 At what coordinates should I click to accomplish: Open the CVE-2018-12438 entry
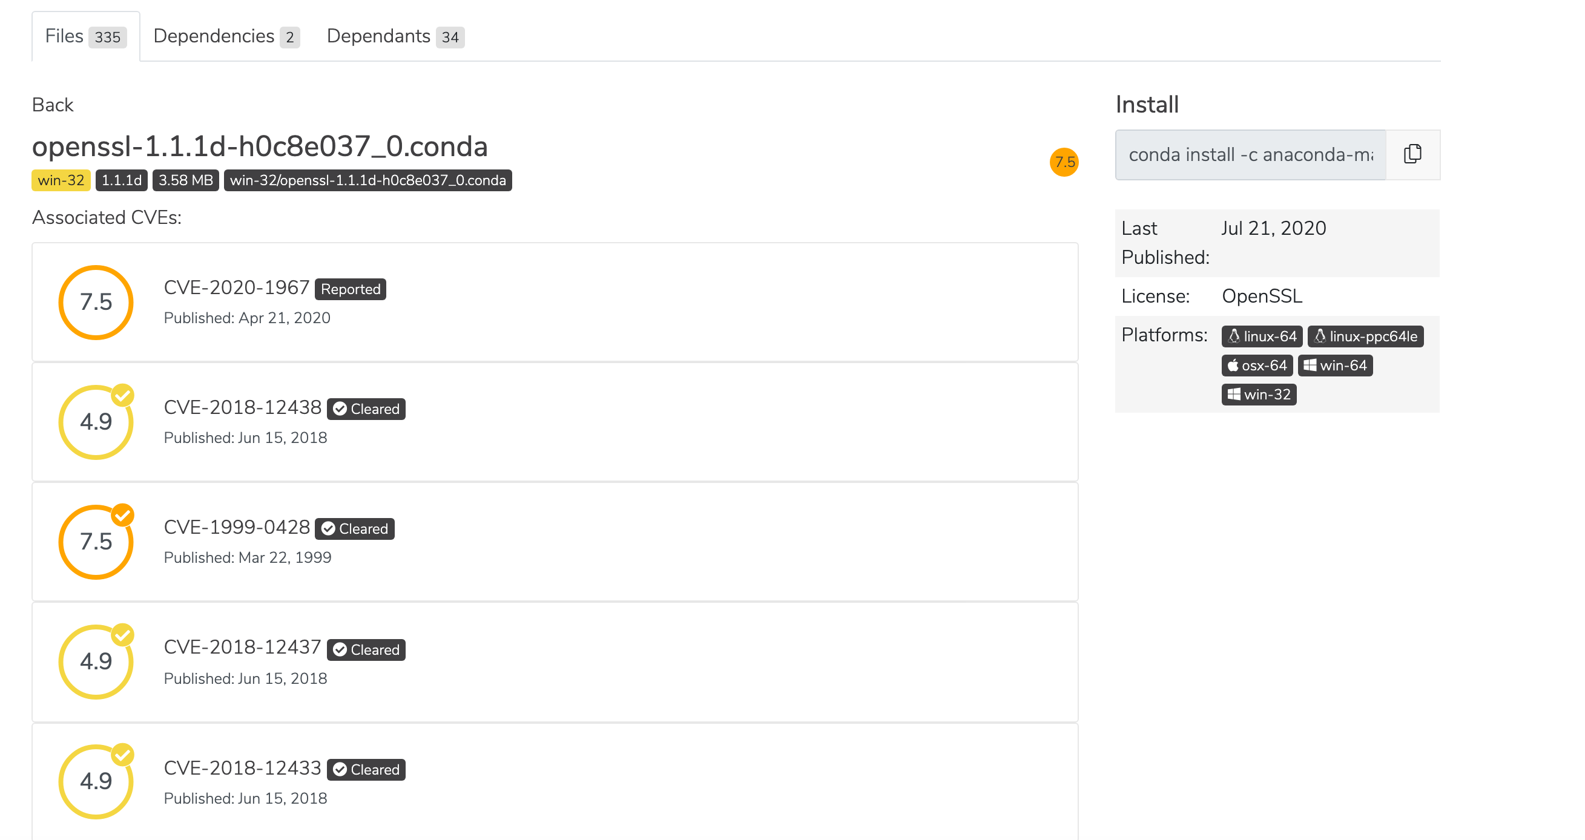(242, 408)
